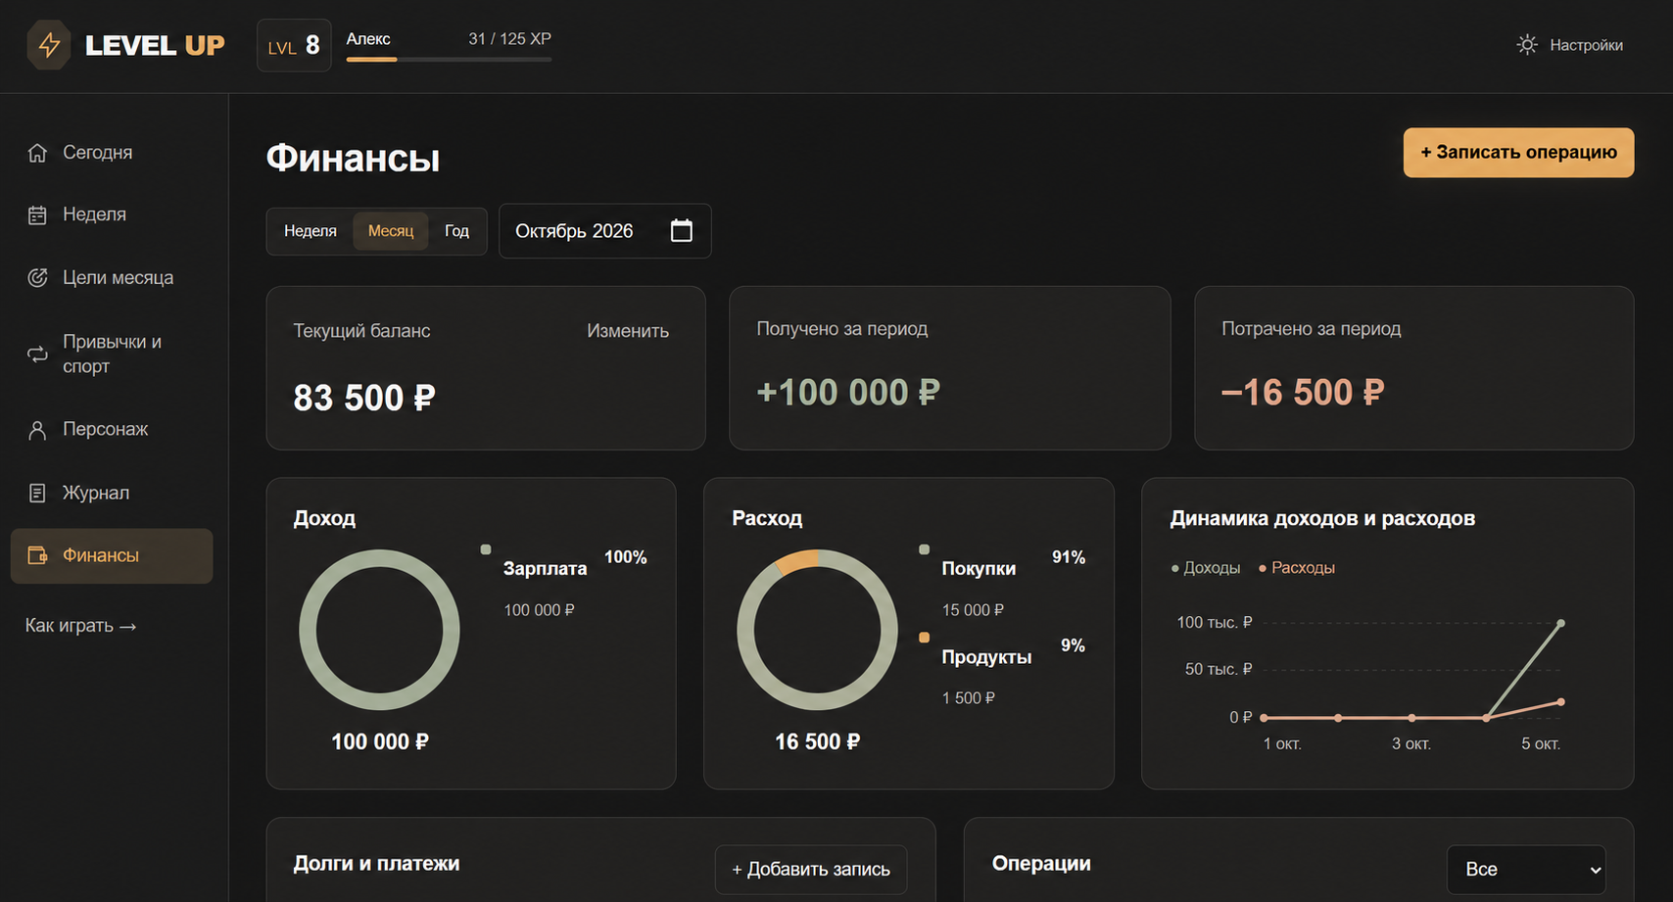1673x902 pixels.
Task: Expand the Все operations filter dropdown
Action: pyautogui.click(x=1526, y=870)
